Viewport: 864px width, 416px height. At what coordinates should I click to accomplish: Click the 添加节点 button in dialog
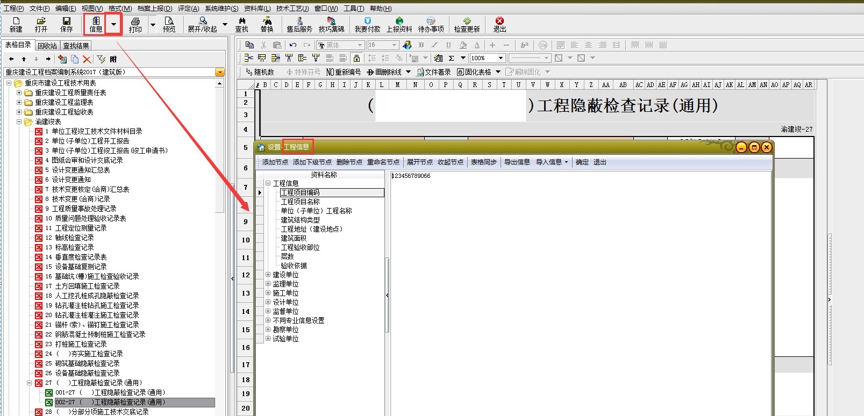(275, 162)
